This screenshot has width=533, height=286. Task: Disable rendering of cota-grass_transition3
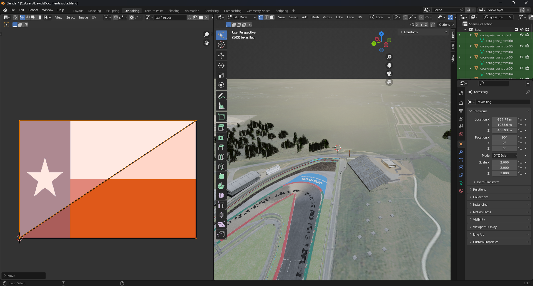tap(527, 35)
